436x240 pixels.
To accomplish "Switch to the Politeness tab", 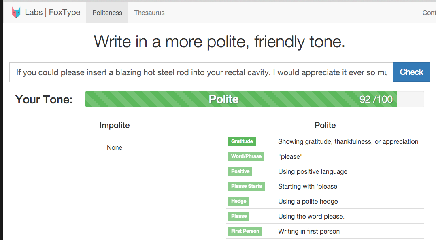I will [107, 13].
